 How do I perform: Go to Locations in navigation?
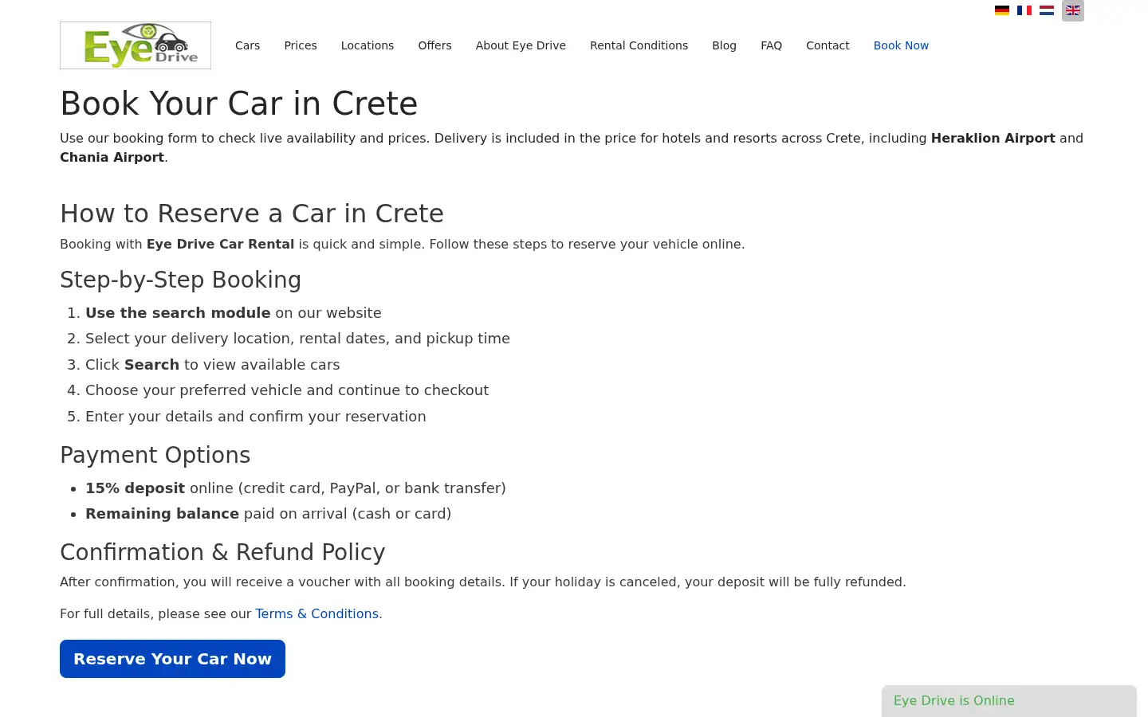click(x=368, y=45)
